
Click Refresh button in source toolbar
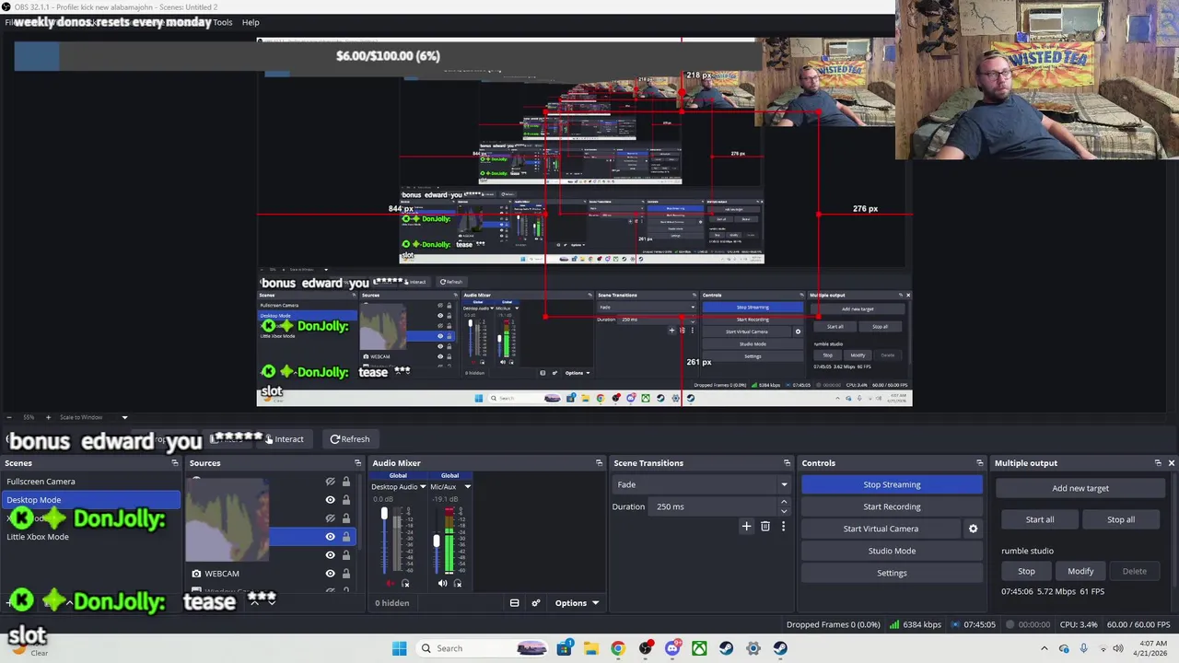(350, 439)
